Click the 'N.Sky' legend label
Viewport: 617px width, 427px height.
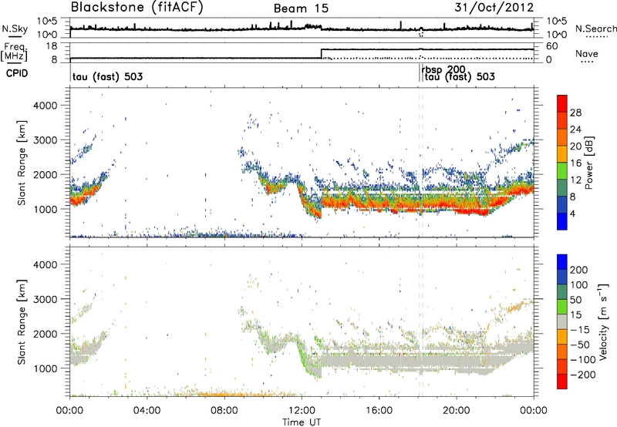pos(15,29)
